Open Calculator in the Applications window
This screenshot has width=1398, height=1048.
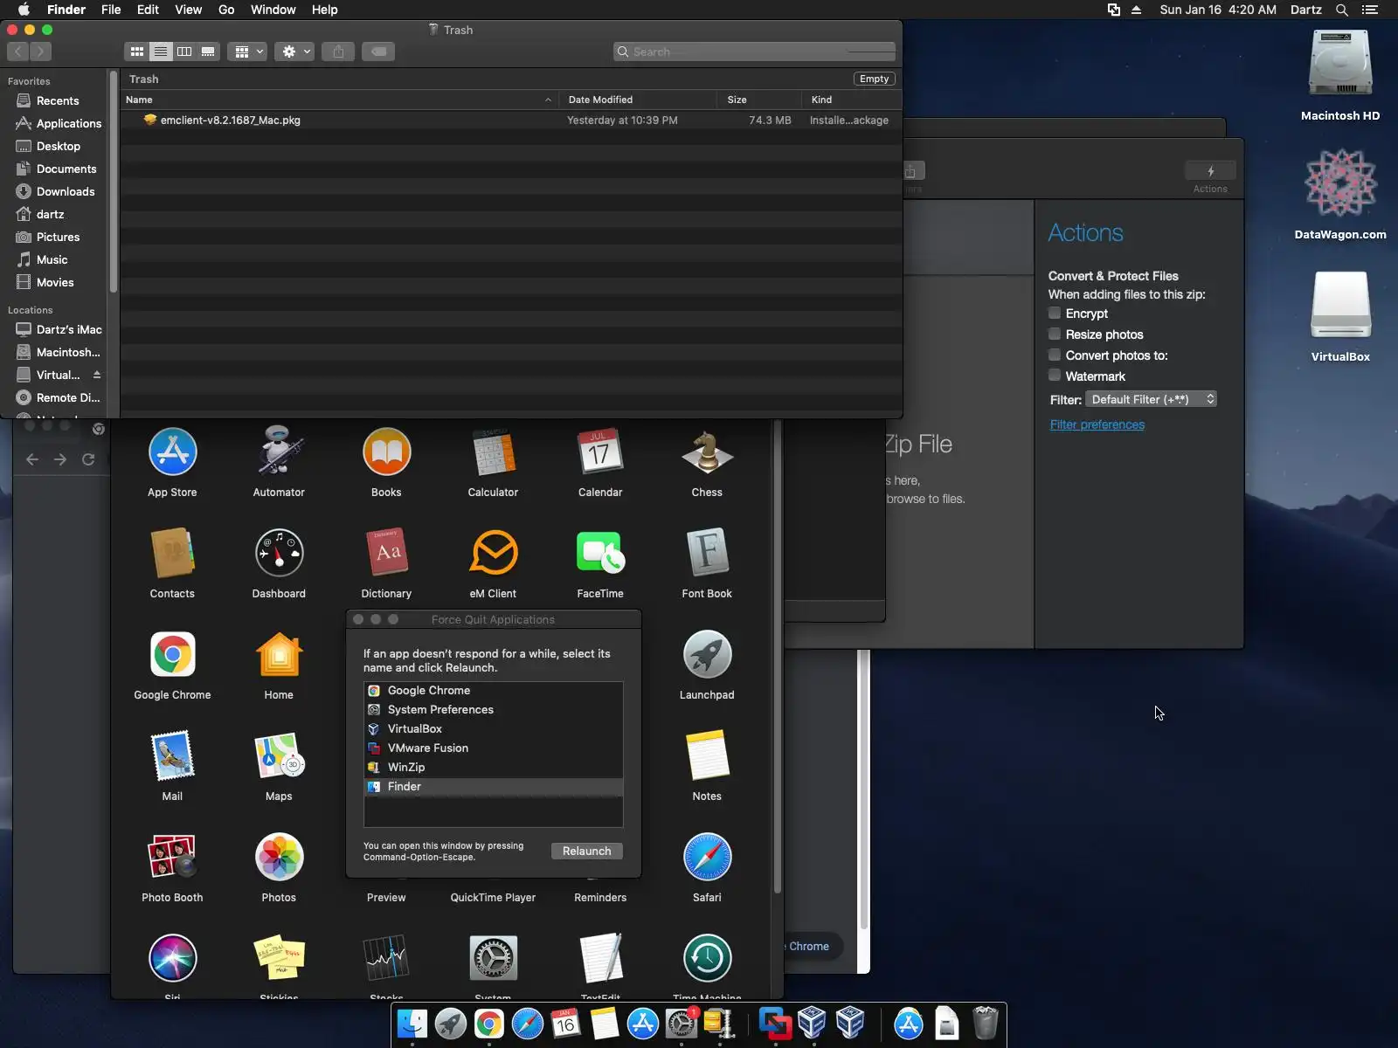click(493, 452)
